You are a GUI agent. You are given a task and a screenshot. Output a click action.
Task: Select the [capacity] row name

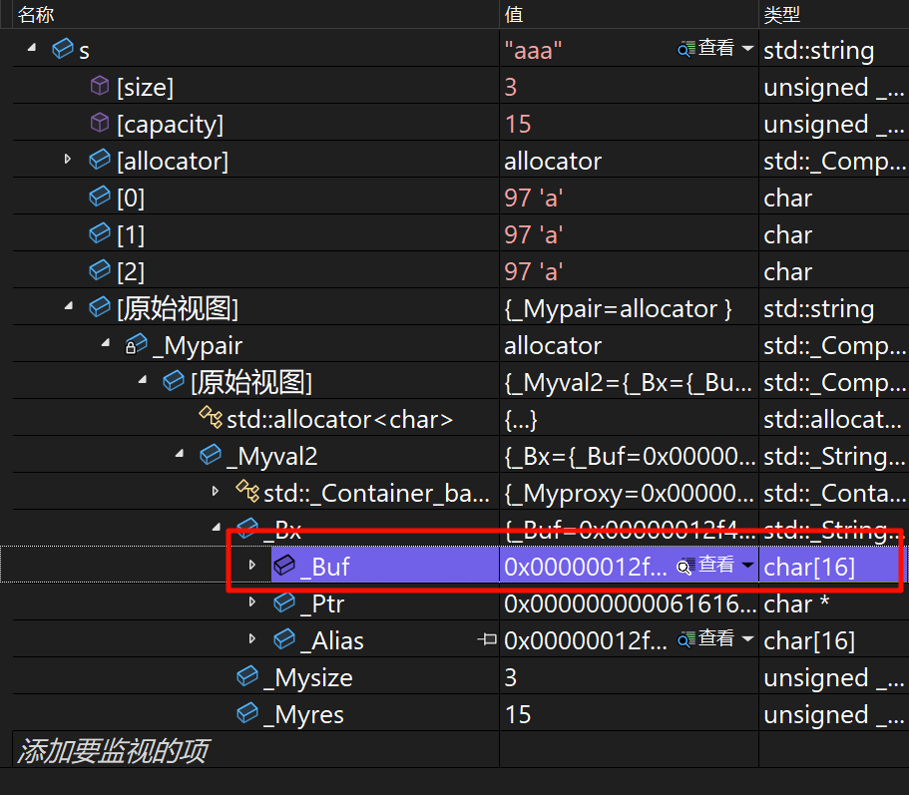[x=170, y=125]
